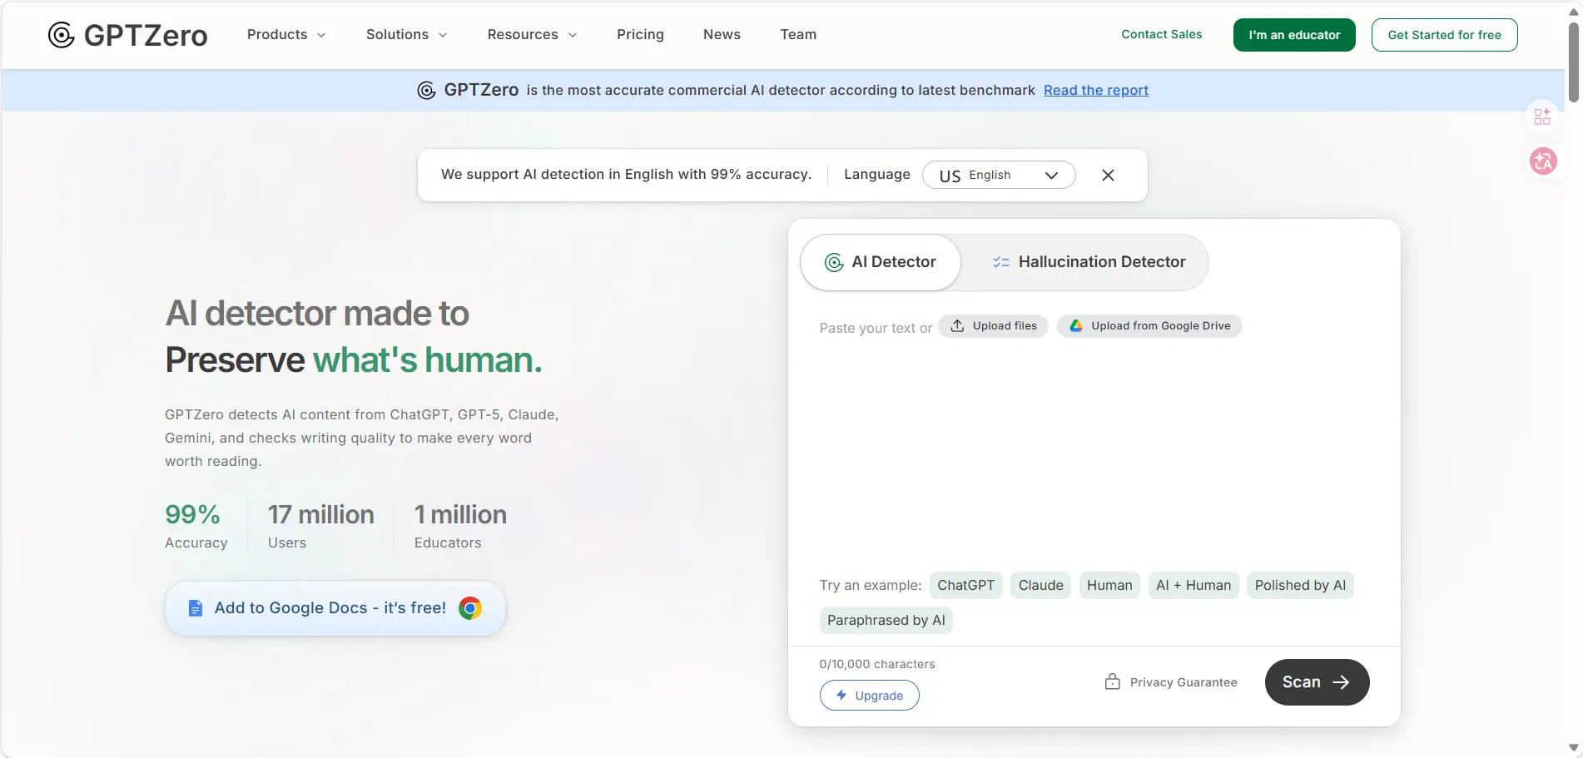The image size is (1583, 758).
Task: Click the Upgrade button
Action: (869, 695)
